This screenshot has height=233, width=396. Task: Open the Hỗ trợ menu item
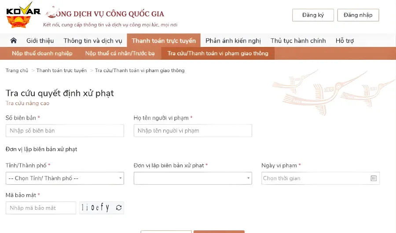(x=345, y=40)
